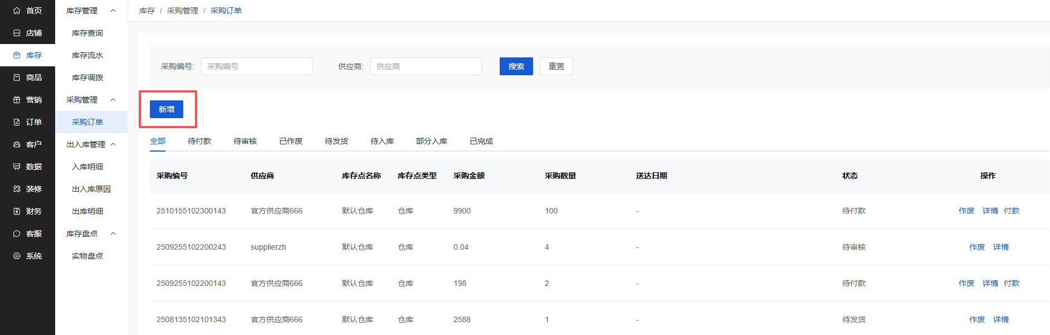Viewport: 1050px width, 335px height.
Task: Collapse the 库存盘点 submenu group
Action: 113,234
